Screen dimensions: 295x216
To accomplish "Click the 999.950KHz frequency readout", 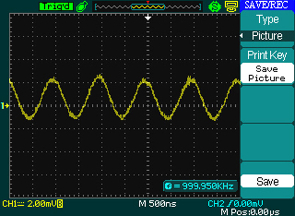I will click(203, 186).
